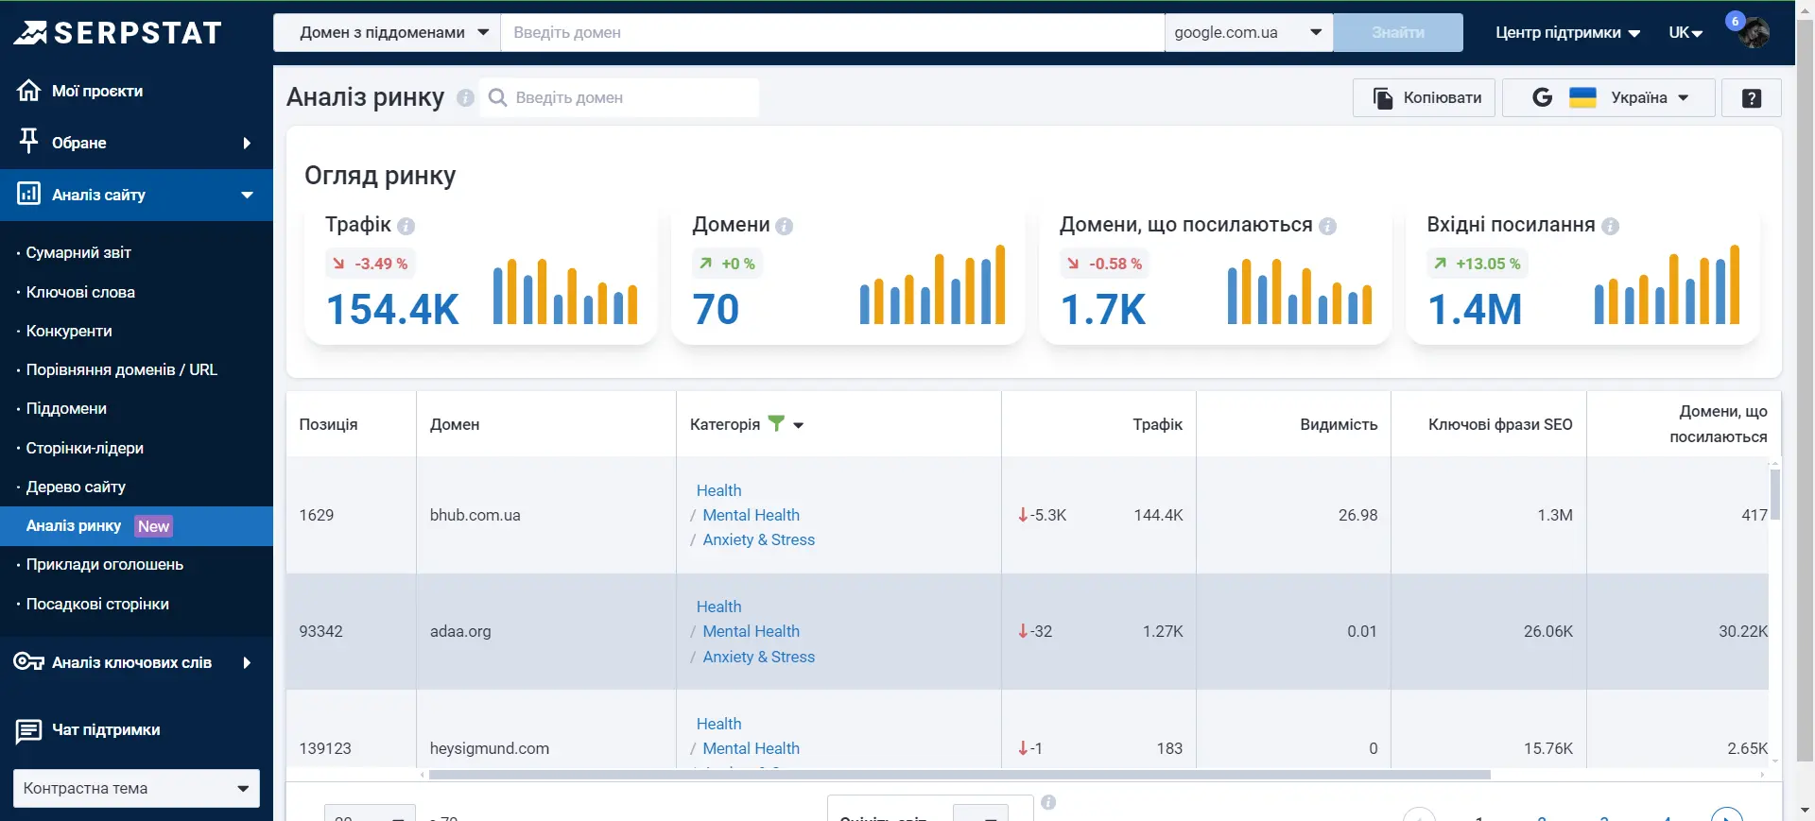Expand the Обране submenu arrow
The height and width of the screenshot is (821, 1815).
click(247, 143)
